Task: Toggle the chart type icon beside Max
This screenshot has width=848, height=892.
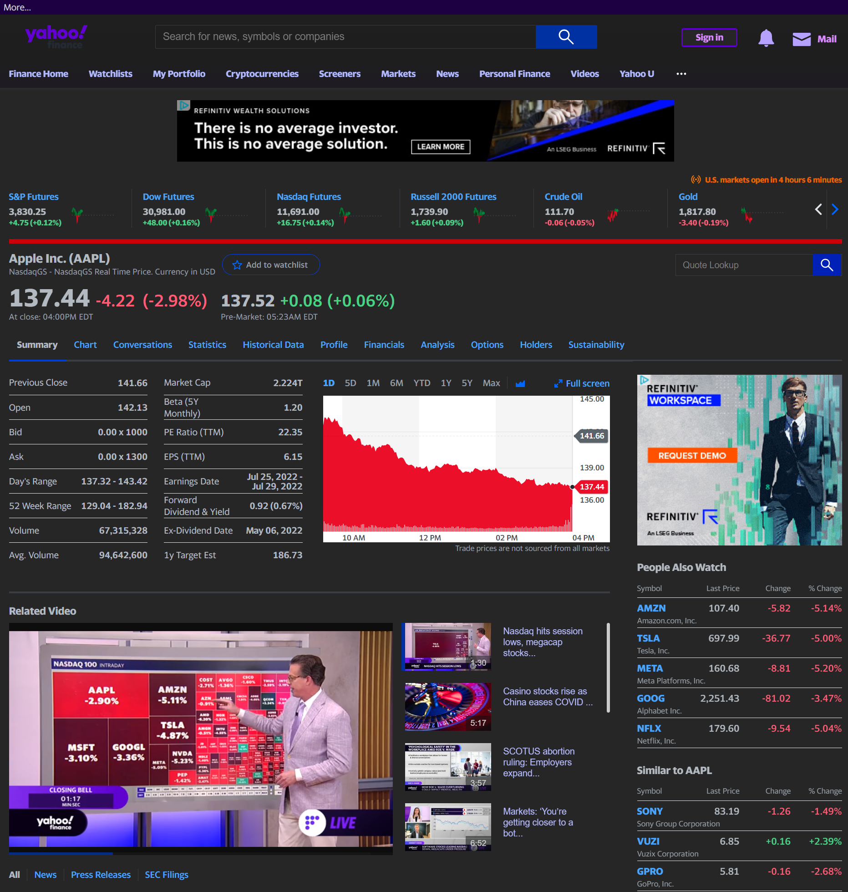Action: tap(520, 383)
